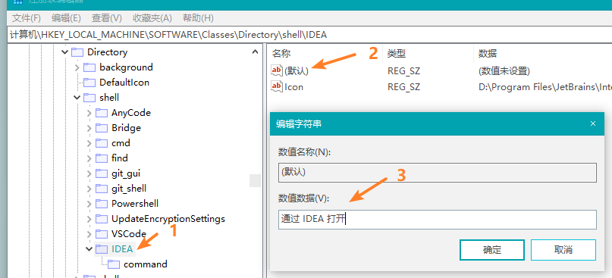Open the 收藏夹(A) menu
612x278 pixels.
tap(152, 18)
